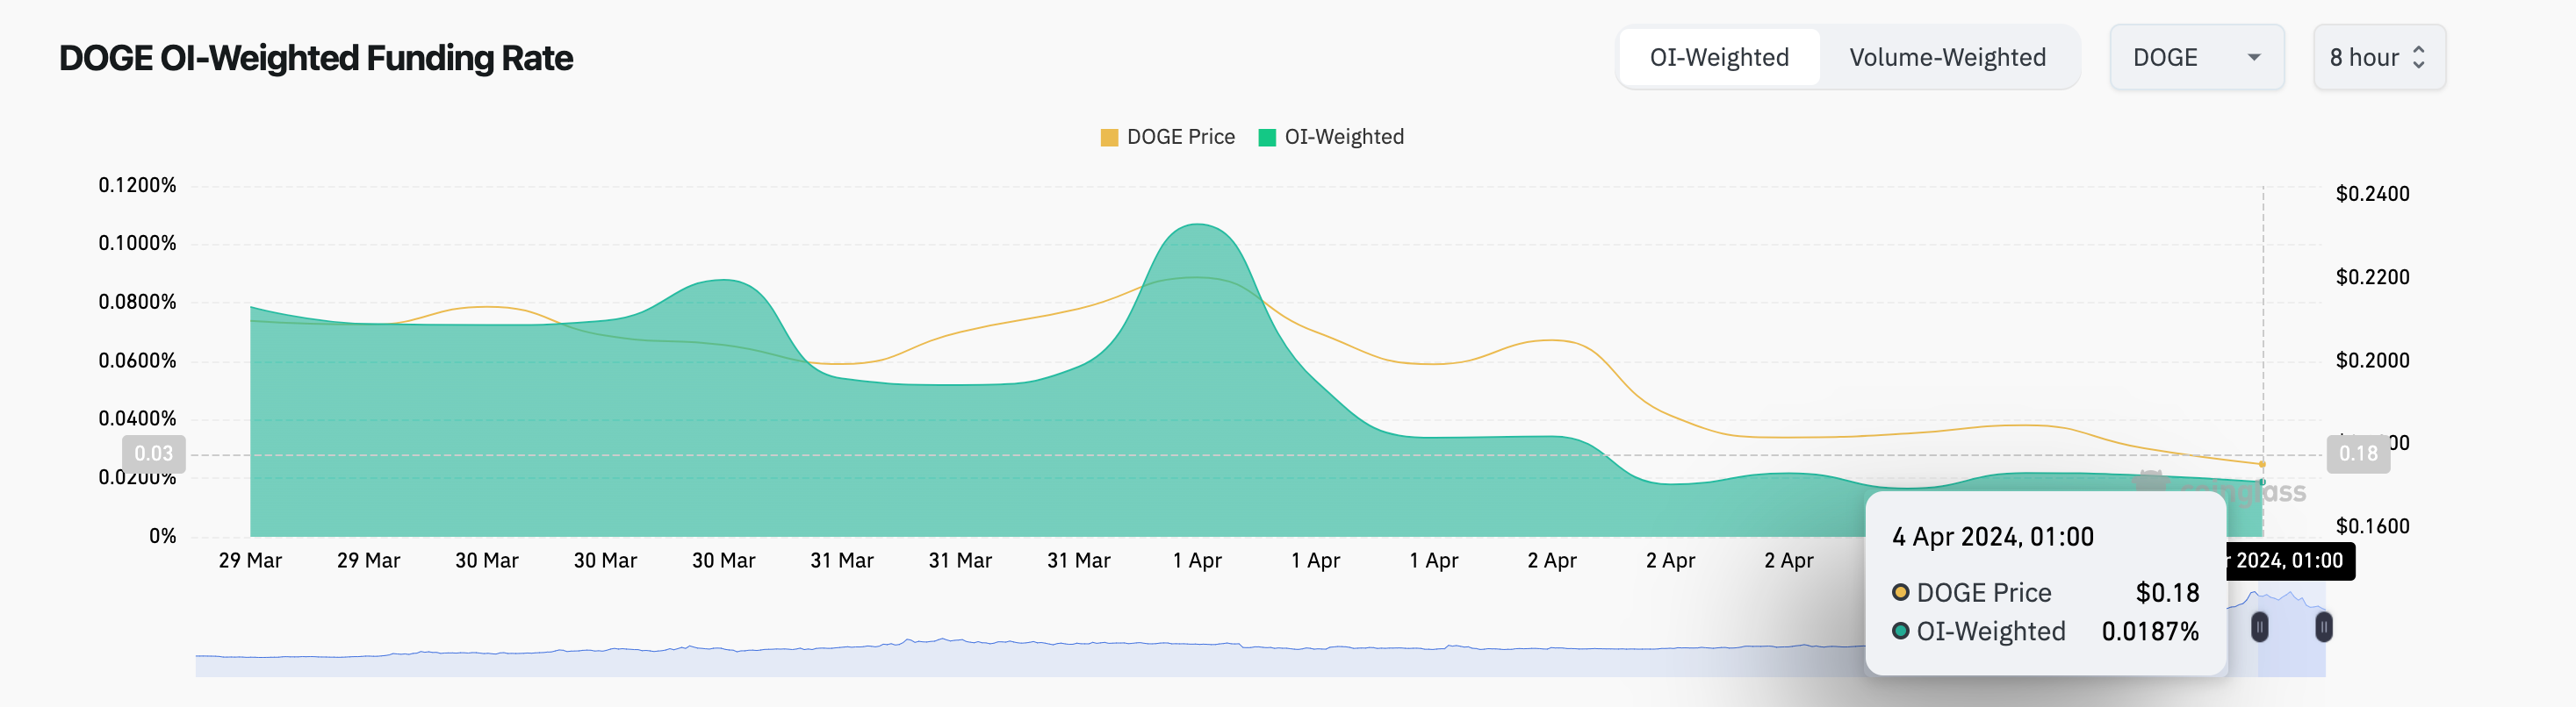Open the DOGE coin dropdown
Image resolution: width=2576 pixels, height=707 pixels.
click(x=2197, y=58)
